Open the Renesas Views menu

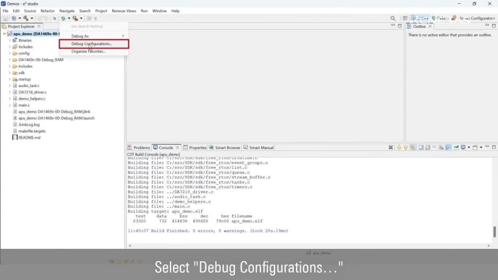click(123, 11)
